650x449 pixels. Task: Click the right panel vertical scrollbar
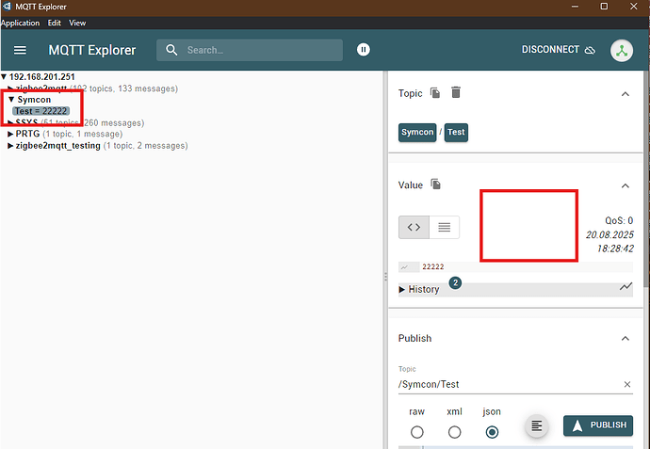(646, 178)
